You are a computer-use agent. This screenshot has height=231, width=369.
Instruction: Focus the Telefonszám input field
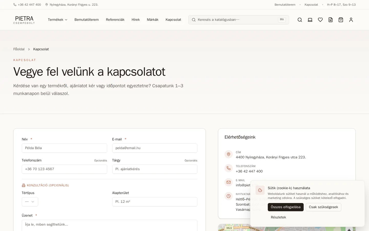64,169
